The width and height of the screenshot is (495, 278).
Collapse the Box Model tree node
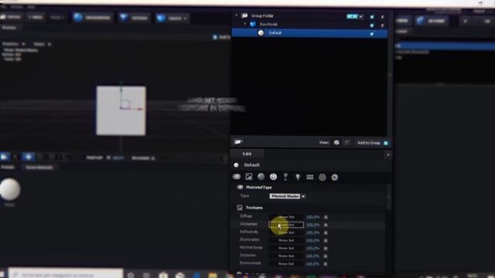coord(244,24)
